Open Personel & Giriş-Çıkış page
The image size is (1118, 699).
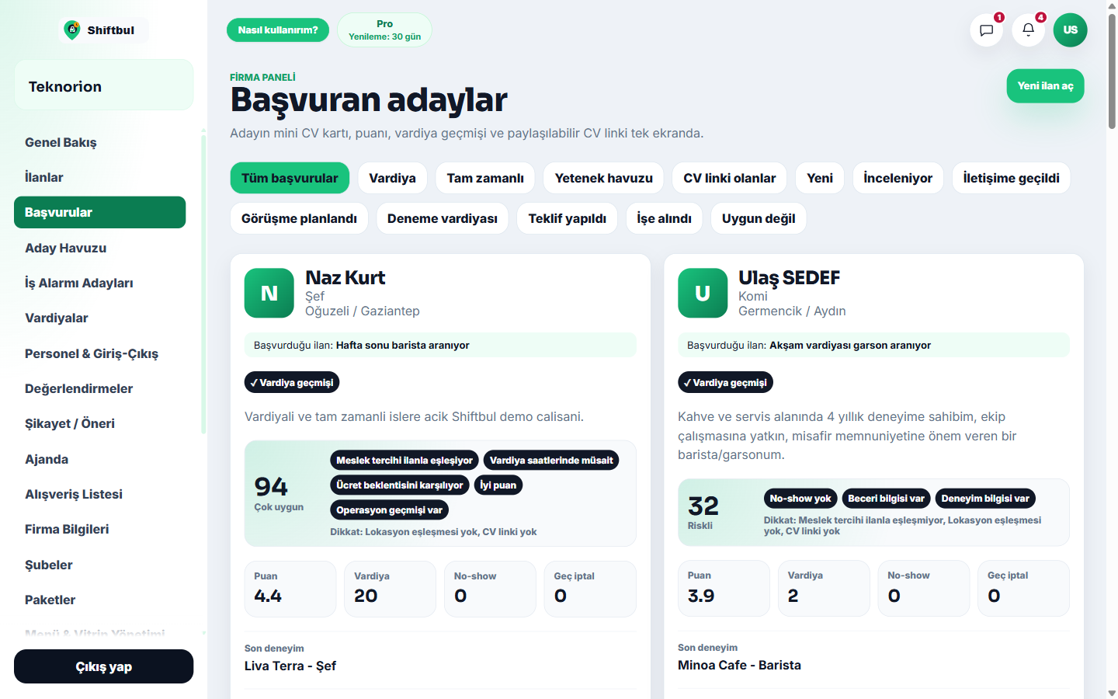(x=99, y=353)
